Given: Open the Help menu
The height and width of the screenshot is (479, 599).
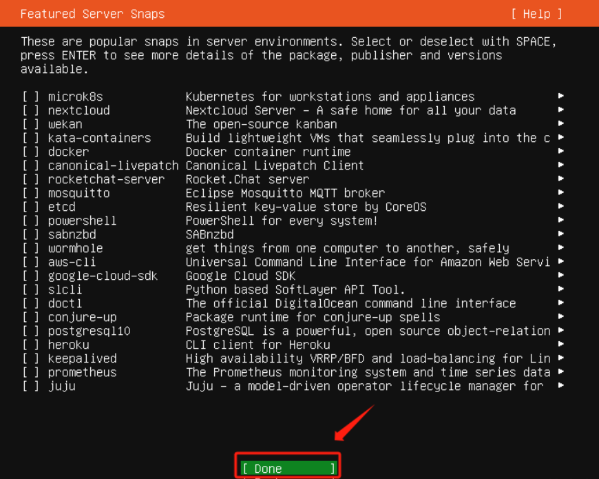Looking at the screenshot, I should 536,14.
